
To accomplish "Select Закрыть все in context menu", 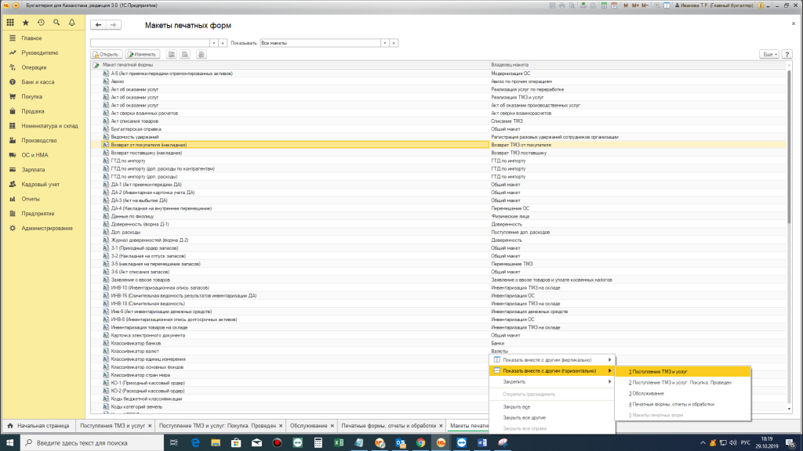I will [551, 407].
